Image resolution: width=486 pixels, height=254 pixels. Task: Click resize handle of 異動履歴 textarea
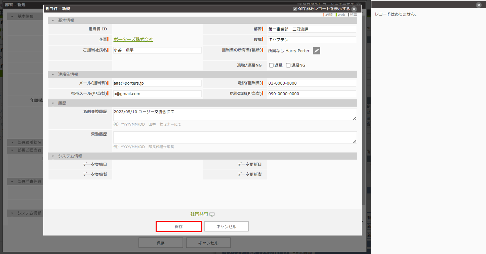coord(354,141)
